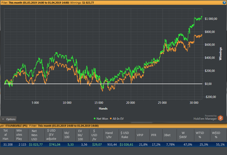Select the $741,04 EV adjusted cell
The image size is (227, 155).
(54, 144)
